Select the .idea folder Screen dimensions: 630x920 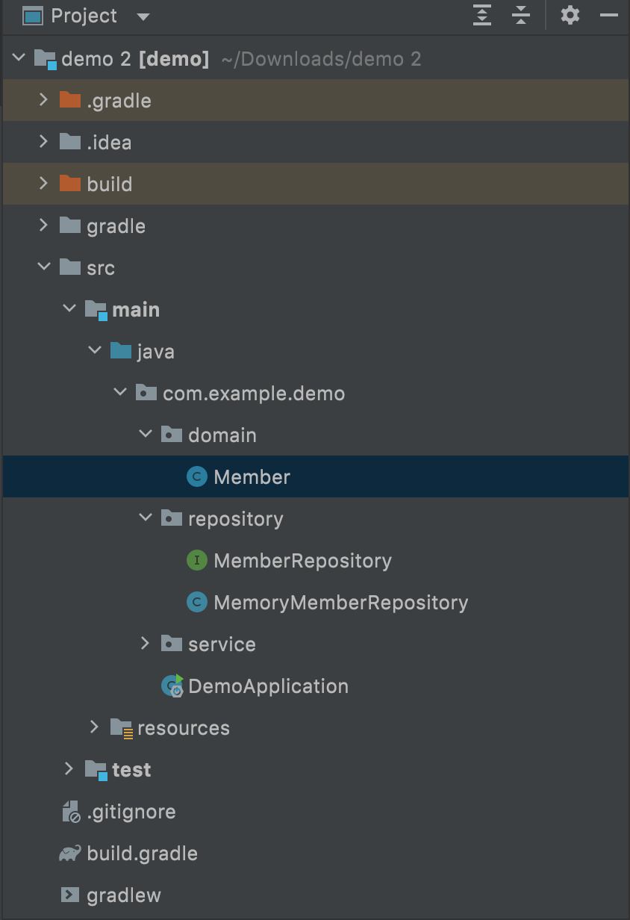click(109, 143)
